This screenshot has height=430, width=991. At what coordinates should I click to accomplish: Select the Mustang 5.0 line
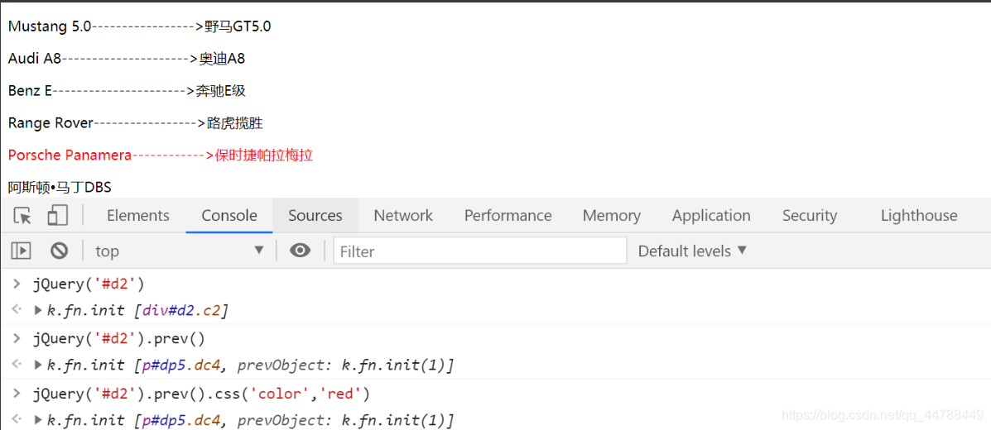(140, 26)
